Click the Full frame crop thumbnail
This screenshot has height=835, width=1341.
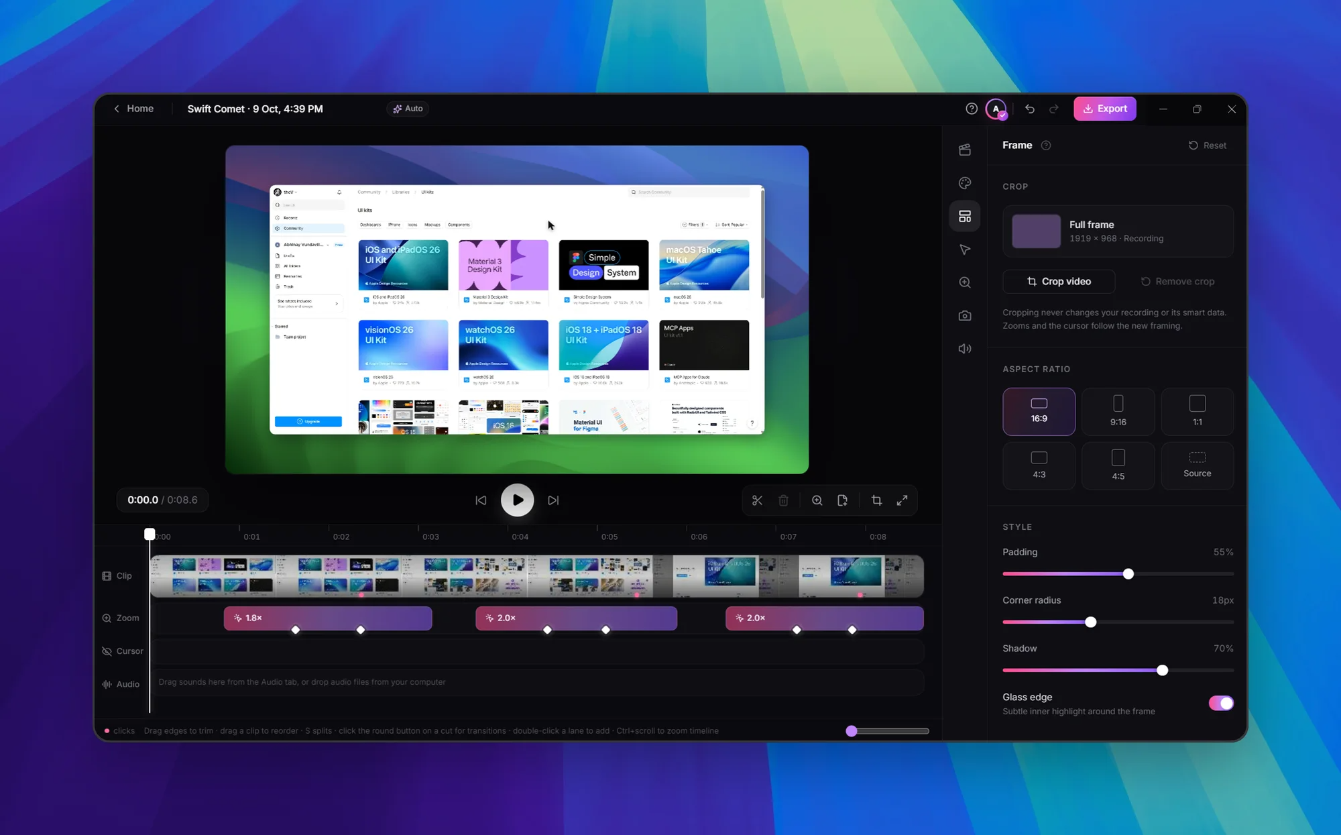1036,231
